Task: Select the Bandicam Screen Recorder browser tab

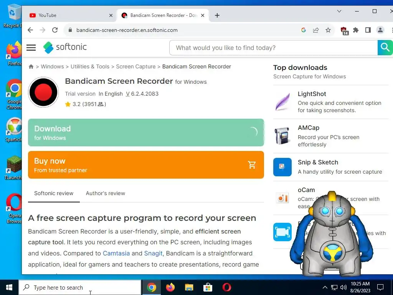Action: pos(163,15)
